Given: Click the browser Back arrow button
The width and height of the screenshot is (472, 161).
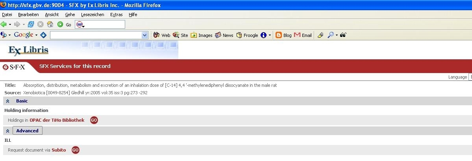Looking at the screenshot, I should [x=4, y=24].
